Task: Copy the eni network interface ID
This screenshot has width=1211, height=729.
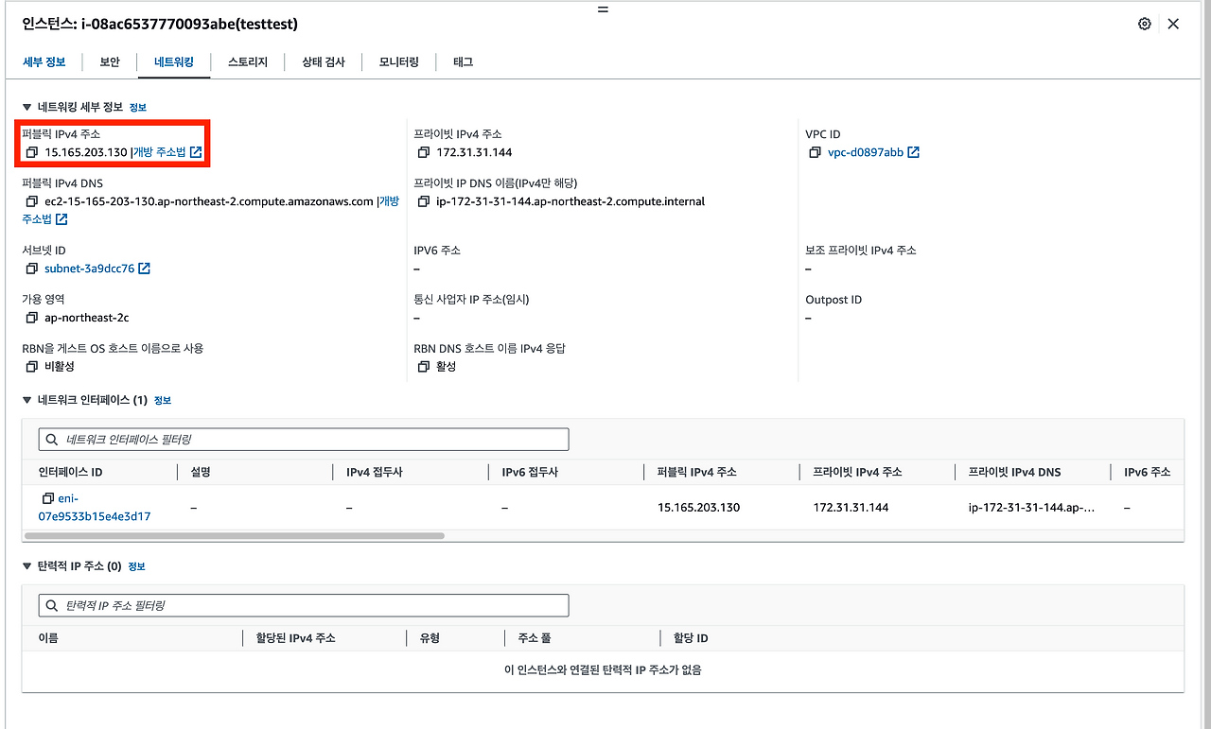Action: point(48,498)
